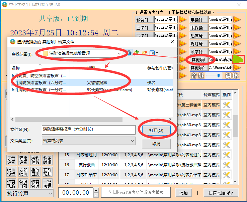Play the 熄灯号 ringtone preview arrow
The height and width of the screenshot is (202, 247).
point(237,43)
